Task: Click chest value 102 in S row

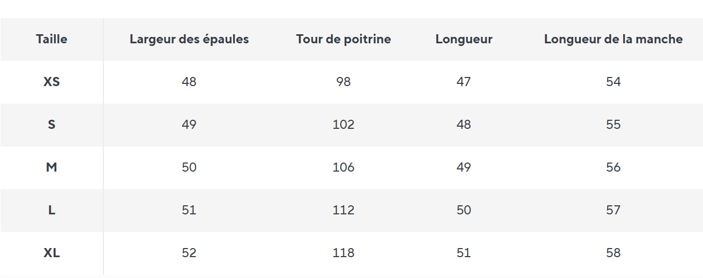Action: tap(343, 125)
